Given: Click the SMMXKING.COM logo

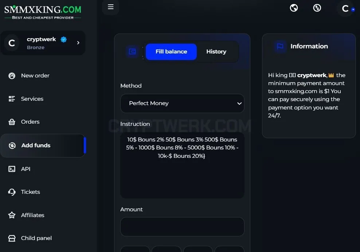Looking at the screenshot, I should (x=43, y=12).
